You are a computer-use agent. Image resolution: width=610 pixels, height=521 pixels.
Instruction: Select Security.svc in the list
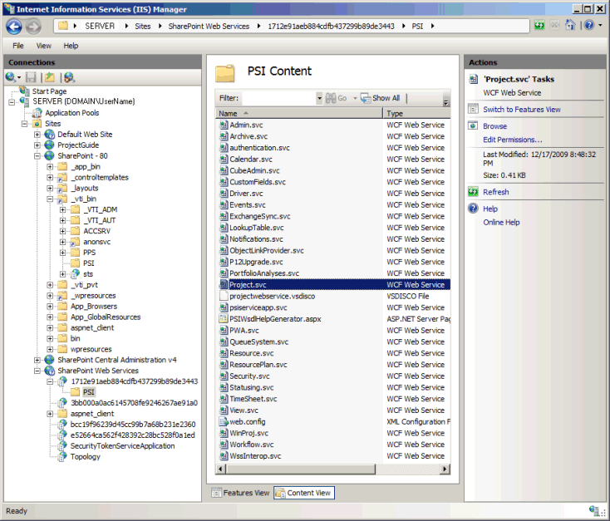tap(333, 376)
